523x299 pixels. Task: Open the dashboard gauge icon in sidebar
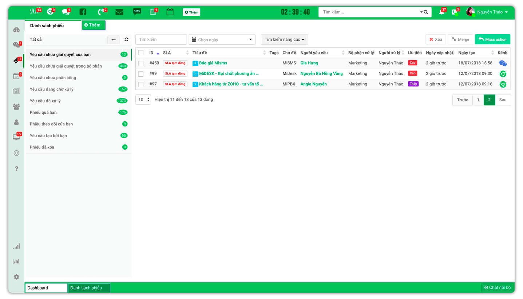[16, 30]
